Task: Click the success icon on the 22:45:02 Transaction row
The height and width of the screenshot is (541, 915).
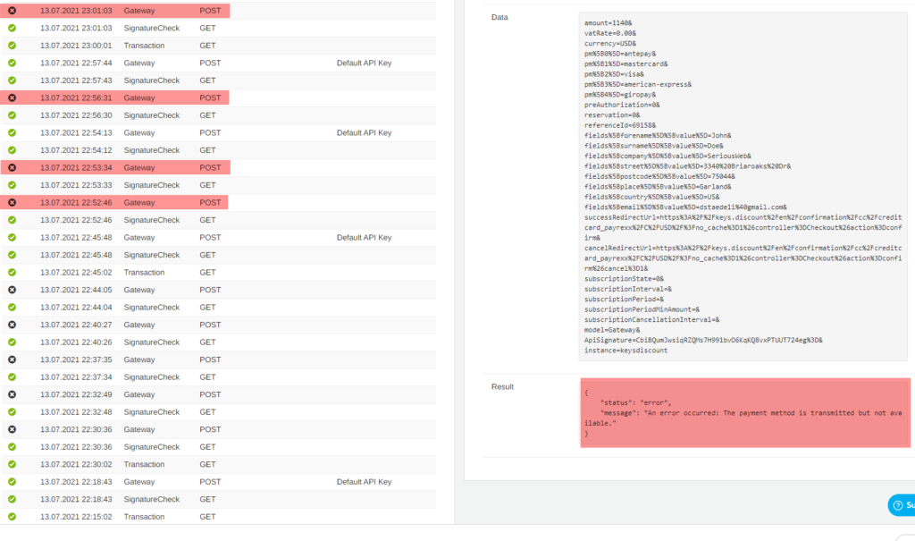Action: click(x=12, y=273)
